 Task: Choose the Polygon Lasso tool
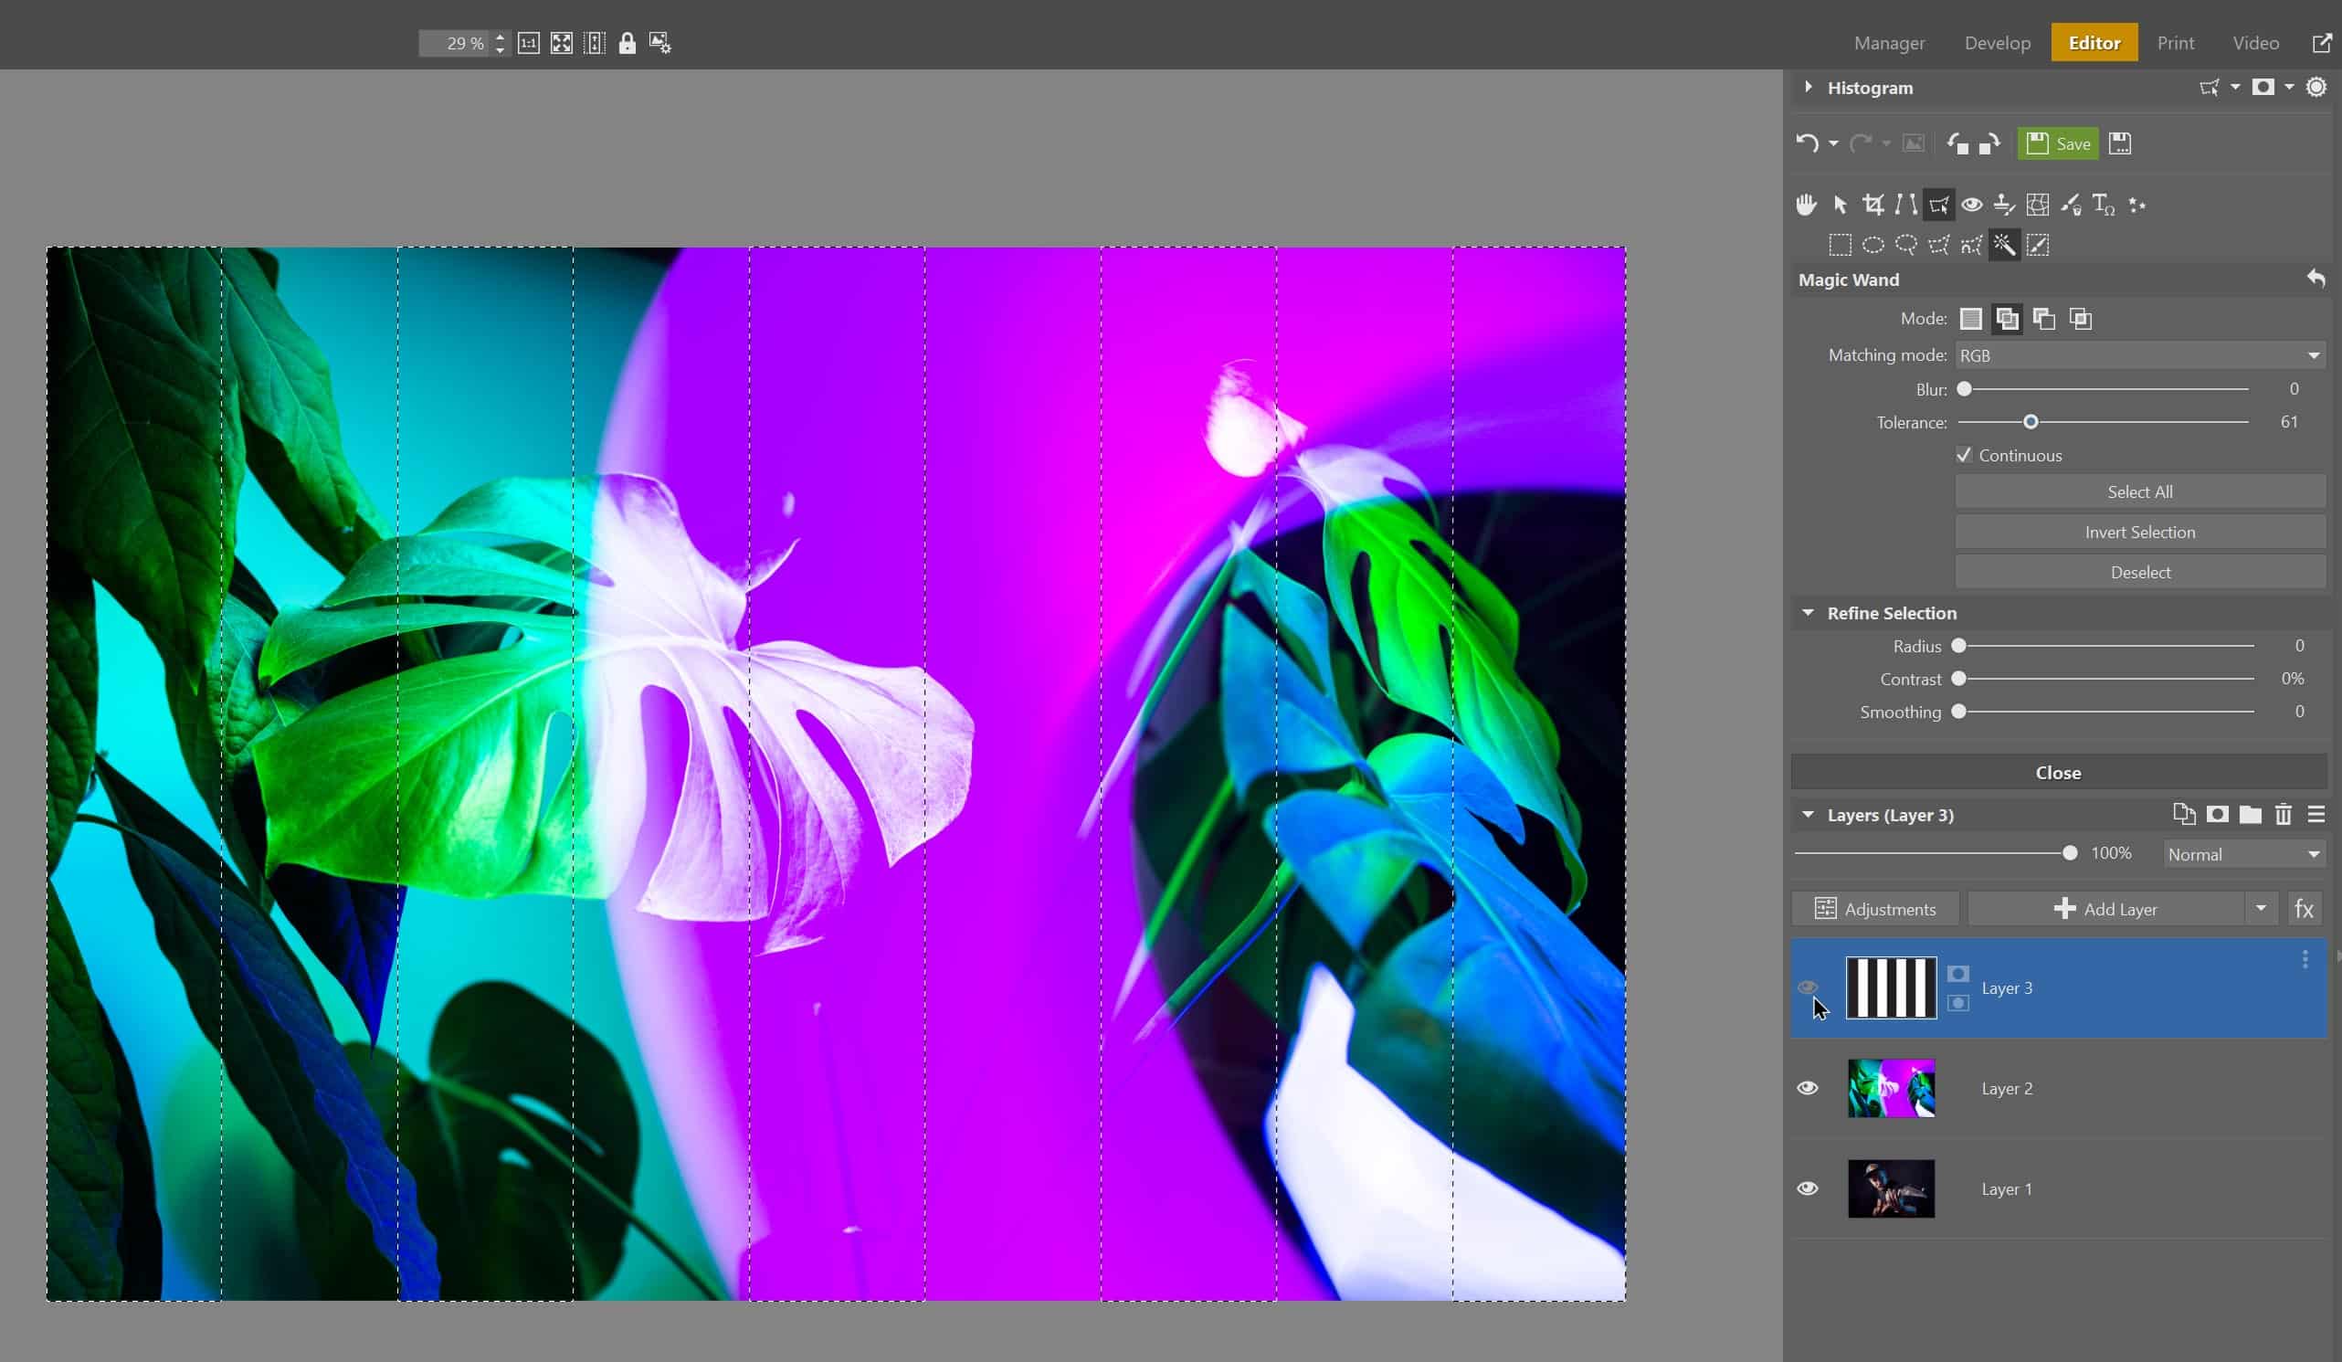(x=1938, y=246)
